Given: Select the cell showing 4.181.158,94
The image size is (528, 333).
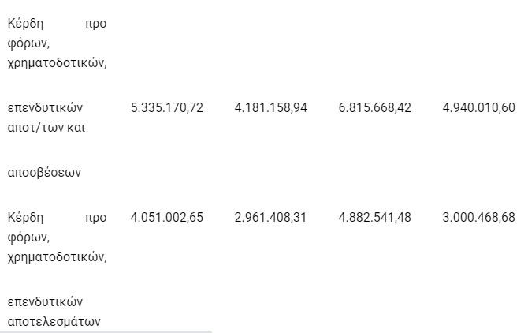Looking at the screenshot, I should pos(271,108).
